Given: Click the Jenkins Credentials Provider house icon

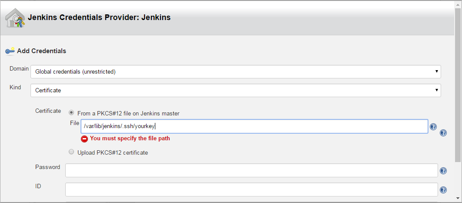Looking at the screenshot, I should click(15, 18).
